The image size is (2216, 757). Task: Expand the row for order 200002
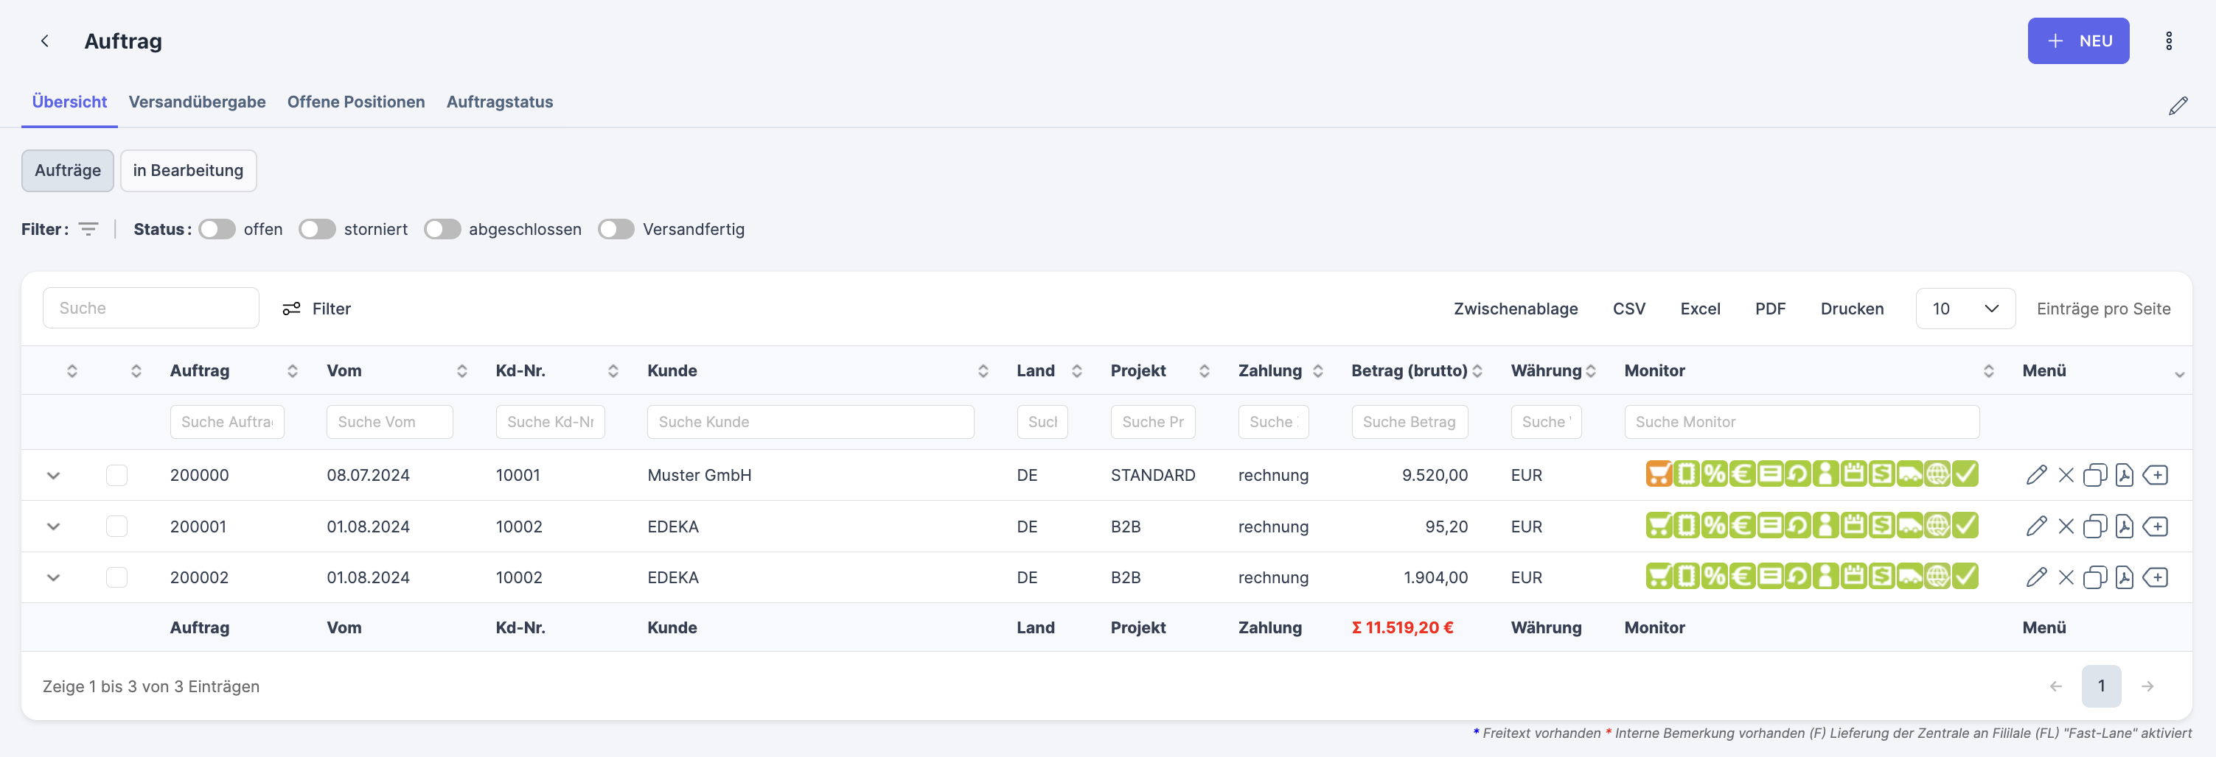coord(53,577)
